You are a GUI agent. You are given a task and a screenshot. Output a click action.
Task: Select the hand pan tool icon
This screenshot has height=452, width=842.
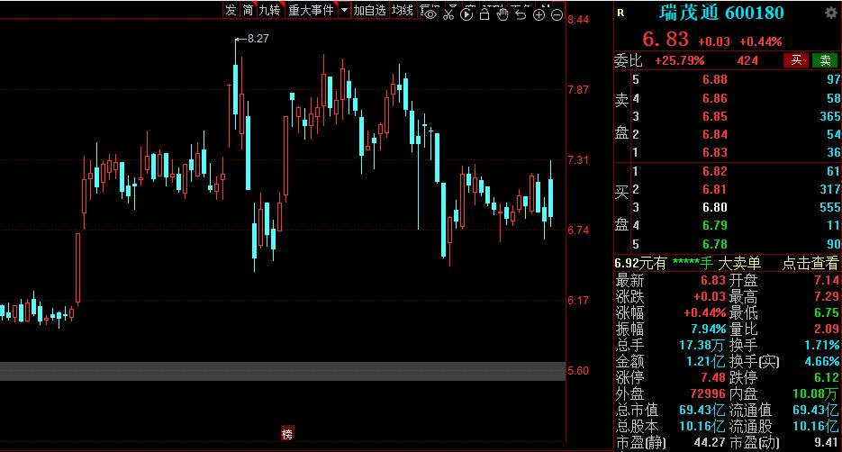click(x=502, y=14)
